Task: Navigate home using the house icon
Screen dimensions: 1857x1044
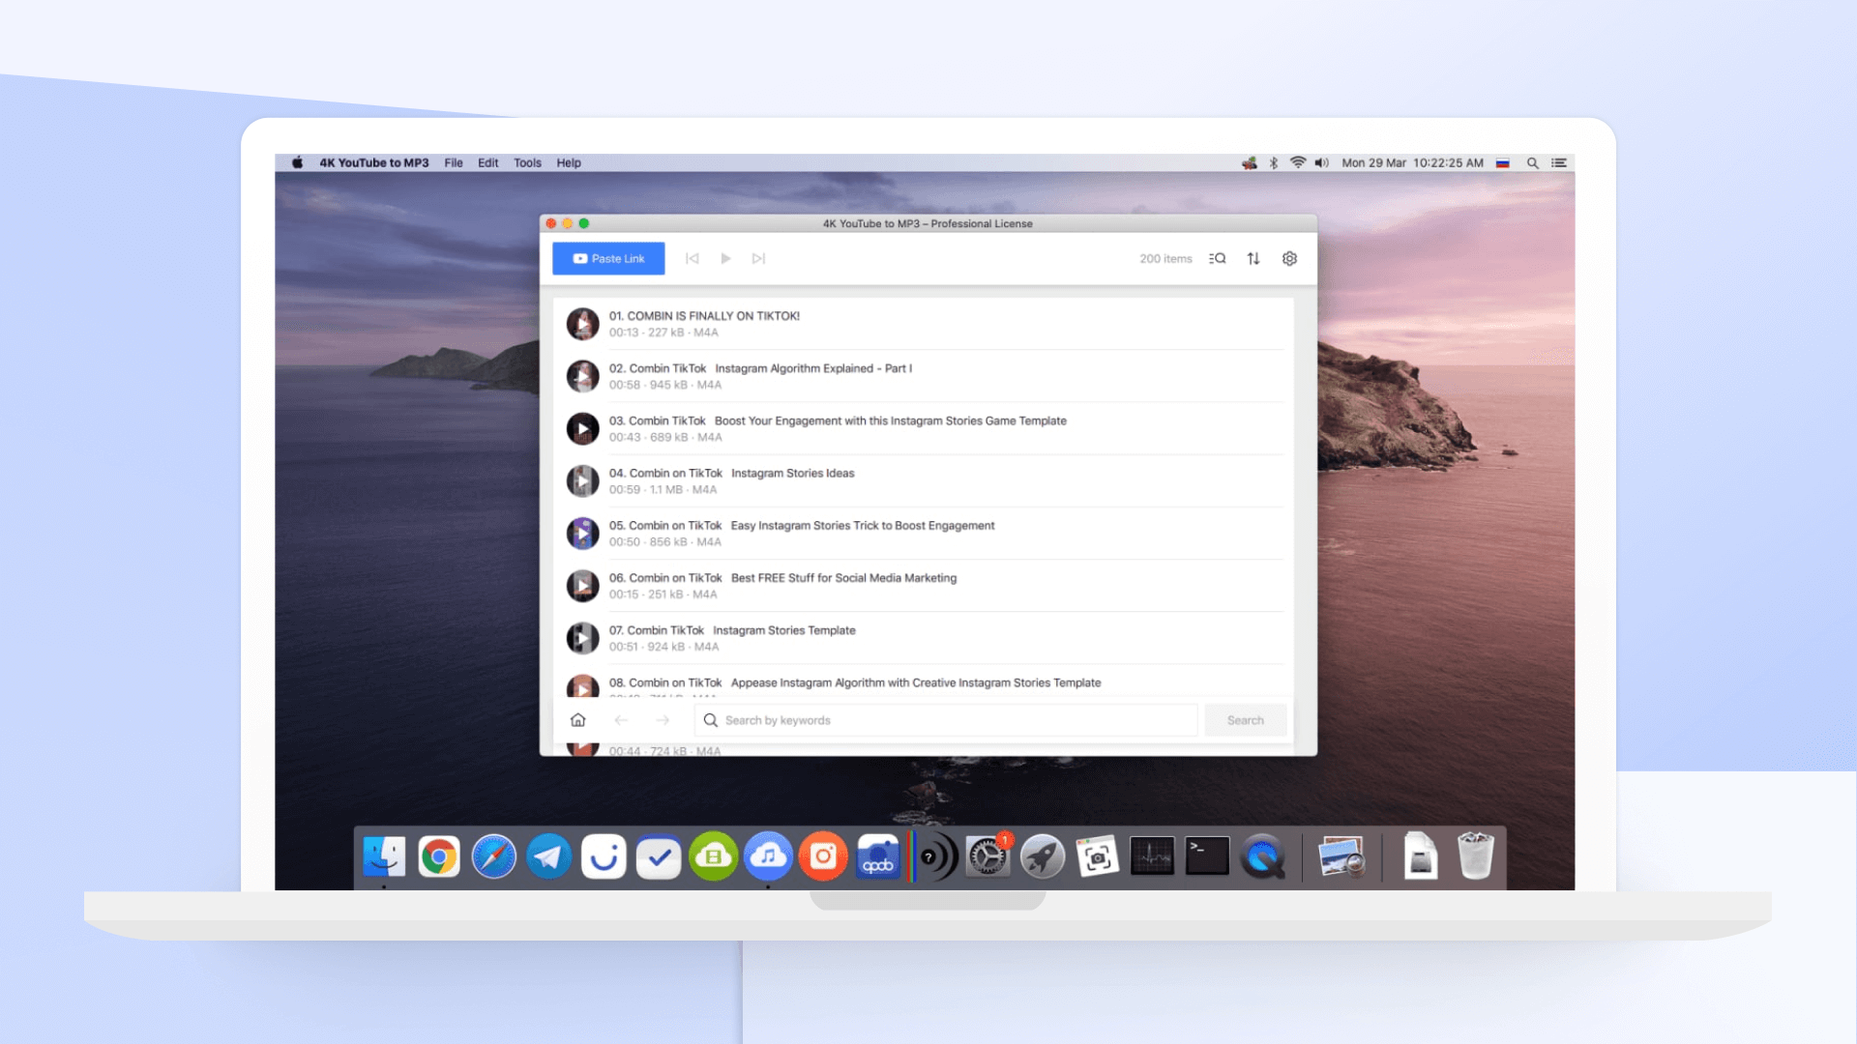Action: pyautogui.click(x=577, y=720)
